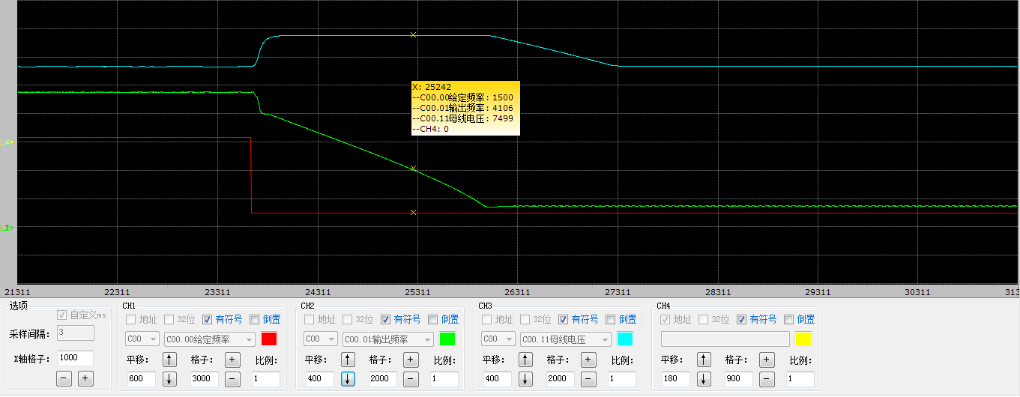This screenshot has width=1020, height=397.
Task: Toggle CH2 有符号 checkbox
Action: click(386, 319)
